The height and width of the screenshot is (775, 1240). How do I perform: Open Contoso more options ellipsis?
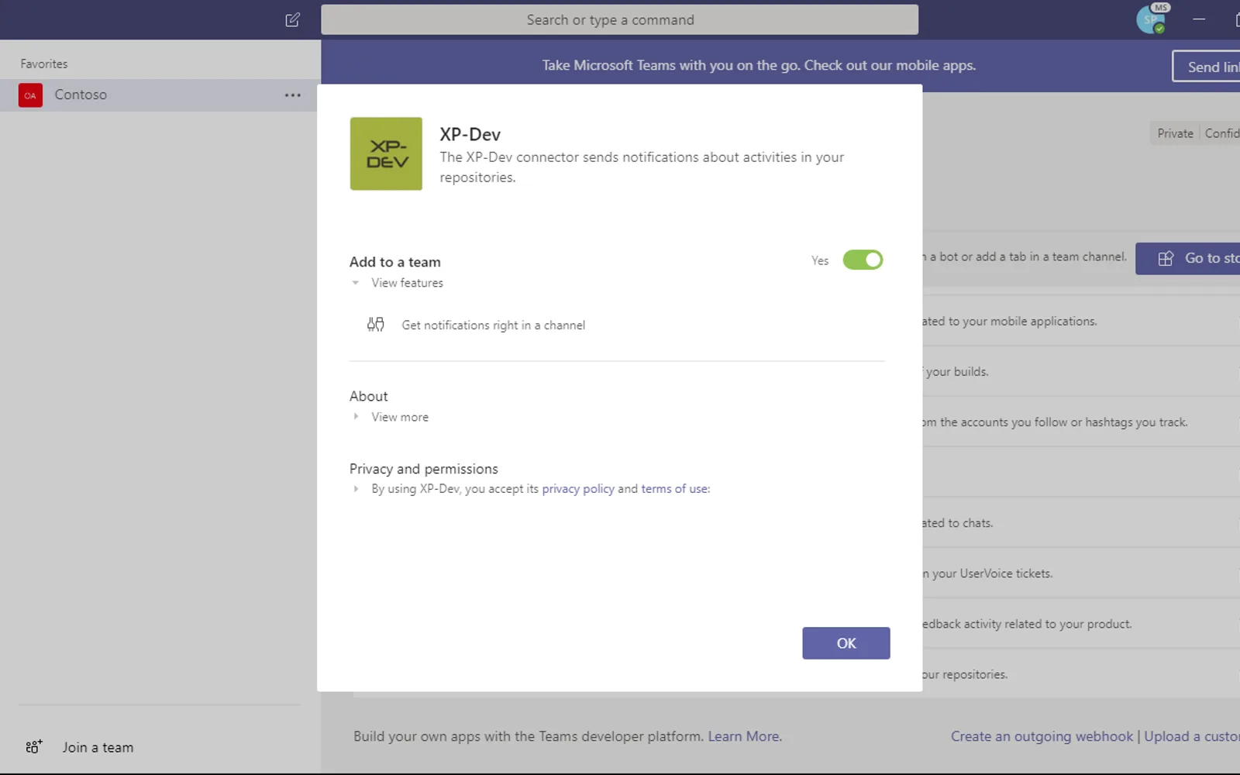click(x=292, y=95)
